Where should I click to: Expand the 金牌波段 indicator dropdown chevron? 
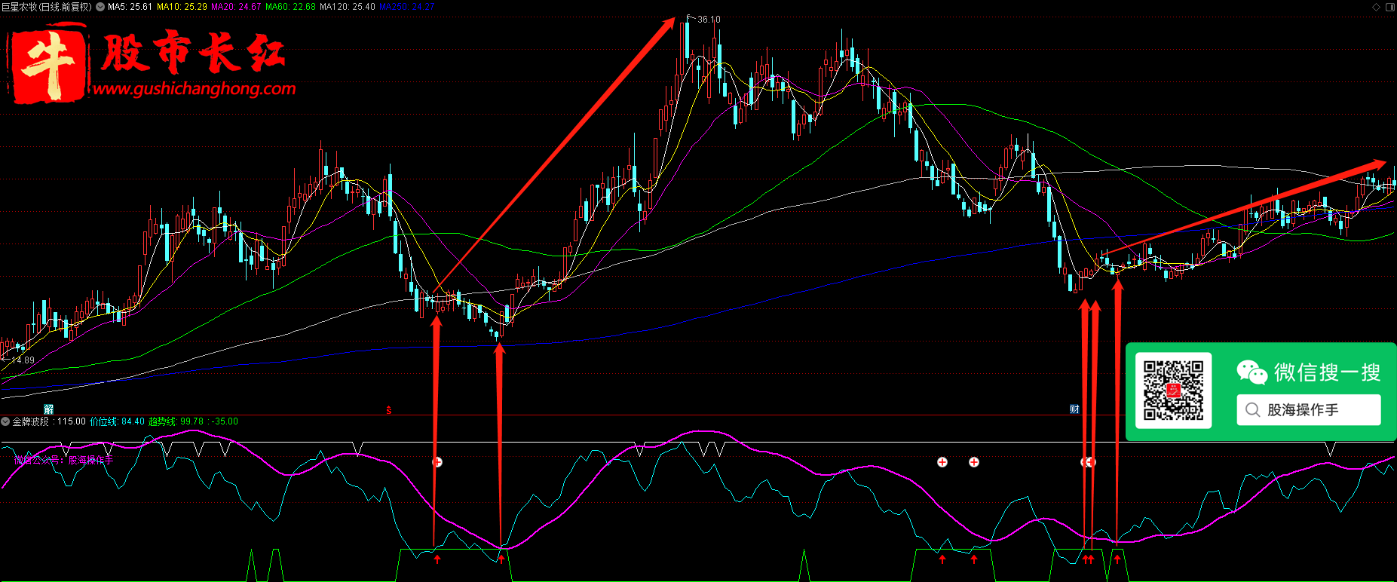pyautogui.click(x=5, y=421)
